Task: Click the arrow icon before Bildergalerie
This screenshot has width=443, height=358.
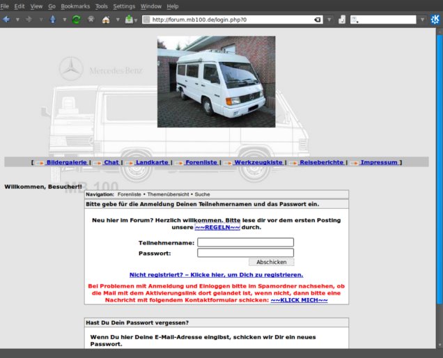Action: click(40, 163)
